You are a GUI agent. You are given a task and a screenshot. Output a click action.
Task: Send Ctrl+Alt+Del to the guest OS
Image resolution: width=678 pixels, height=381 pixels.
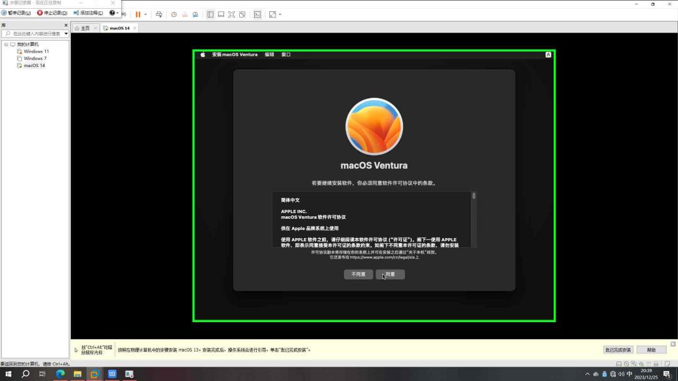(x=160, y=14)
